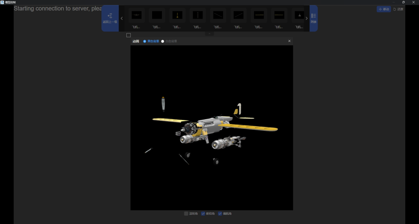
Task: Activate the 移动 move tool
Action: (384, 9)
